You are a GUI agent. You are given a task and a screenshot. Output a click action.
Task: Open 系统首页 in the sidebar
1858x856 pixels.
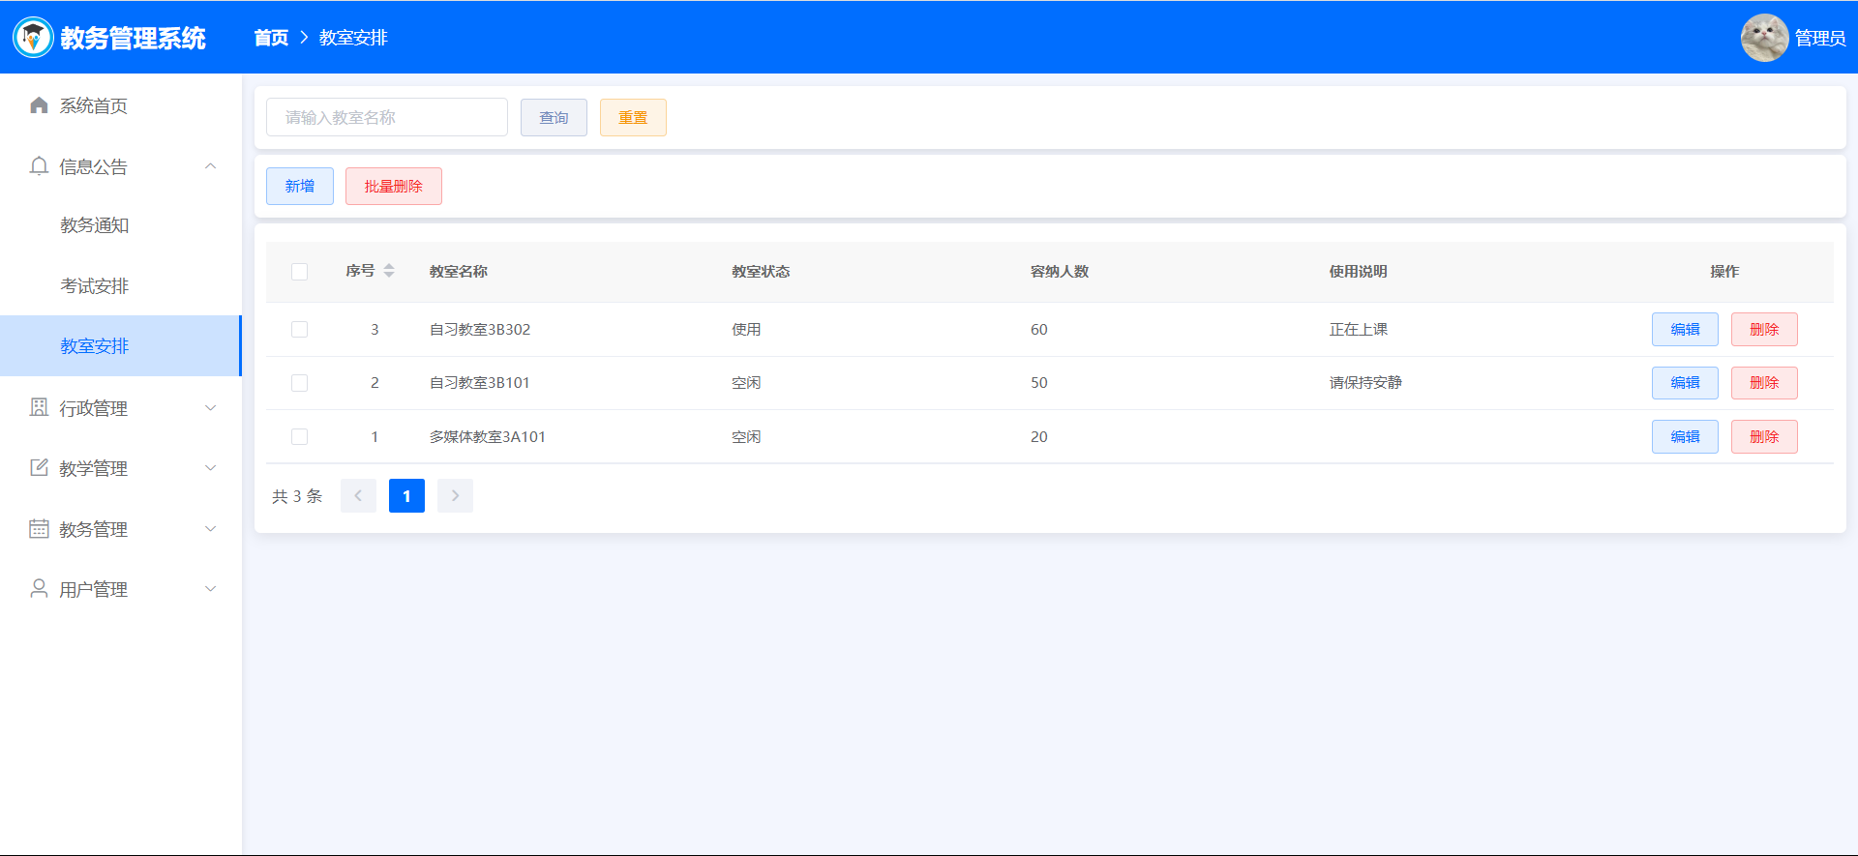(x=121, y=105)
